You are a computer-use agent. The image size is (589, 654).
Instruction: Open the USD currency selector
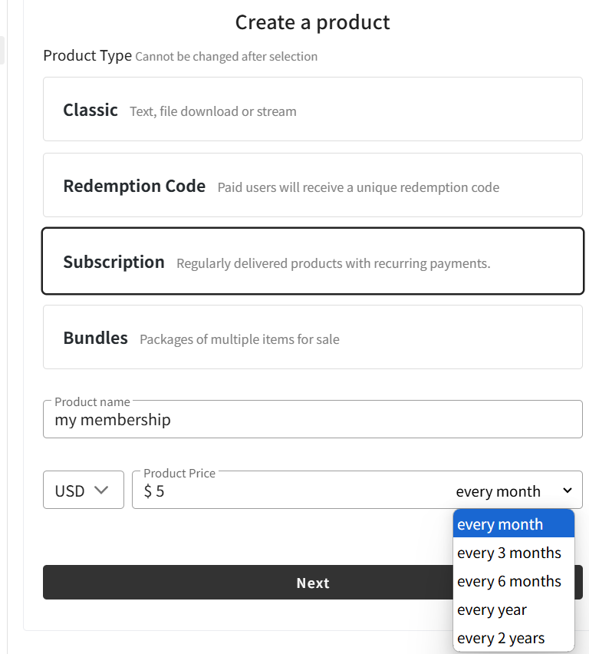pos(83,490)
